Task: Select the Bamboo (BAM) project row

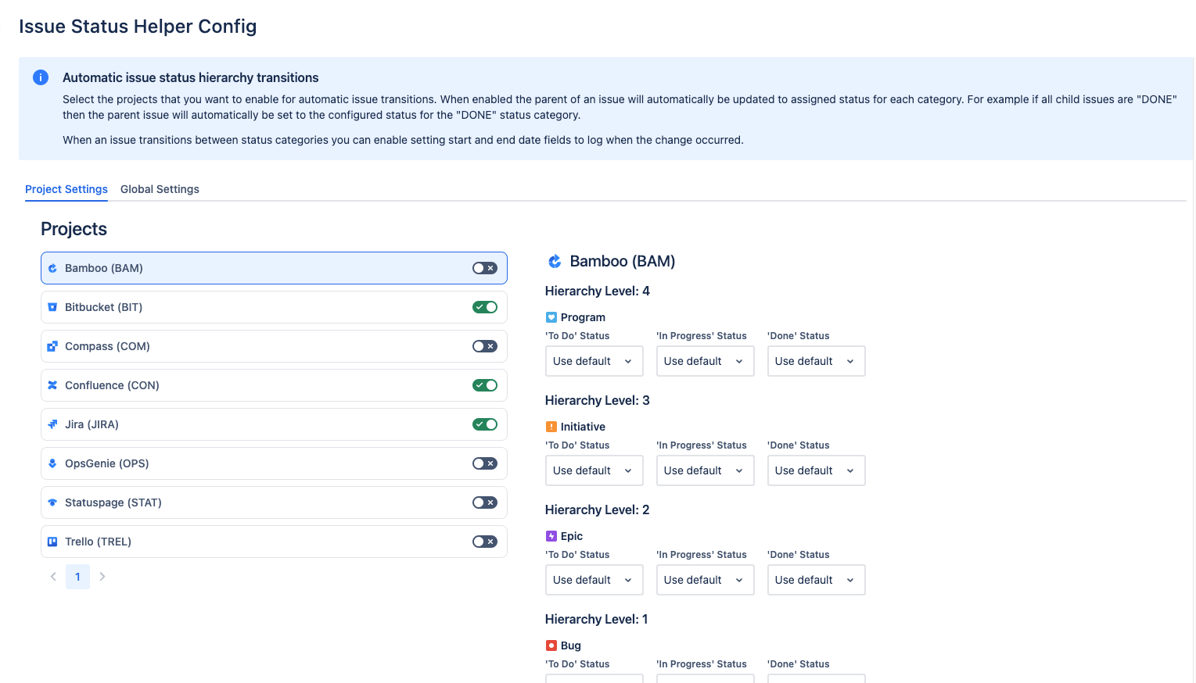Action: 274,268
